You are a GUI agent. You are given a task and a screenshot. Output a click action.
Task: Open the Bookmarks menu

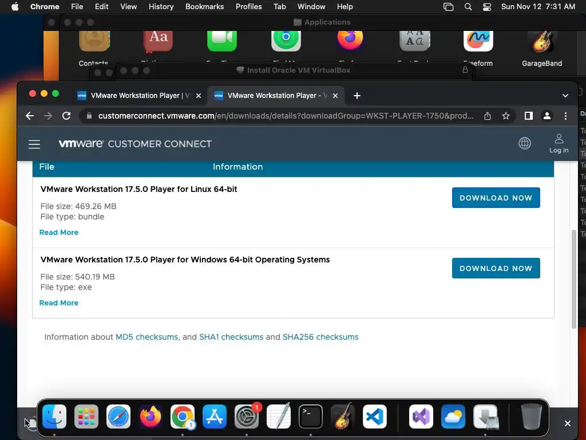point(204,7)
